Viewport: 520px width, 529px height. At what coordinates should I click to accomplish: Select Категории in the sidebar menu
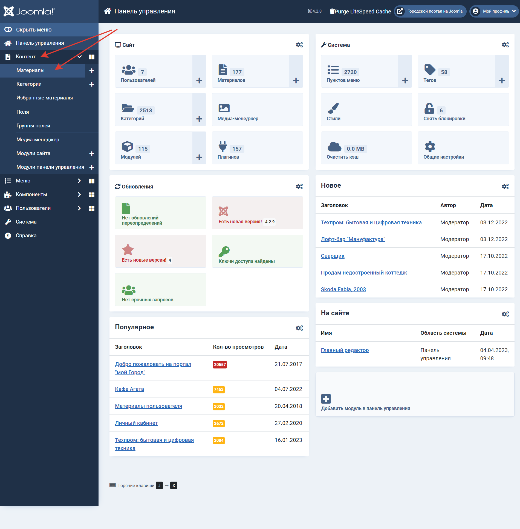coord(29,84)
